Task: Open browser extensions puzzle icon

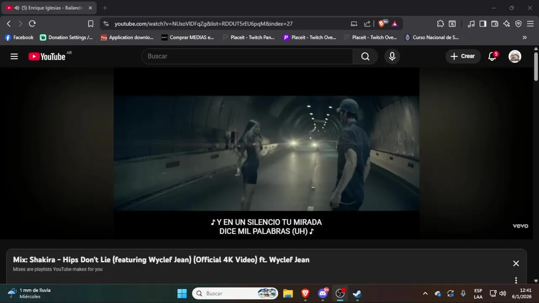Action: tap(440, 24)
